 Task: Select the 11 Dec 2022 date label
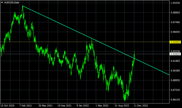pos(141,106)
